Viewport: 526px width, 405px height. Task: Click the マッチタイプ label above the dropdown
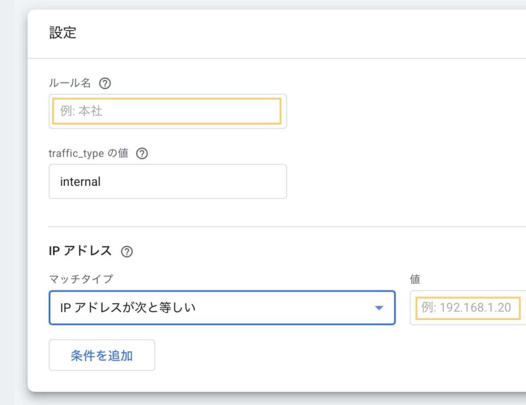coord(81,279)
